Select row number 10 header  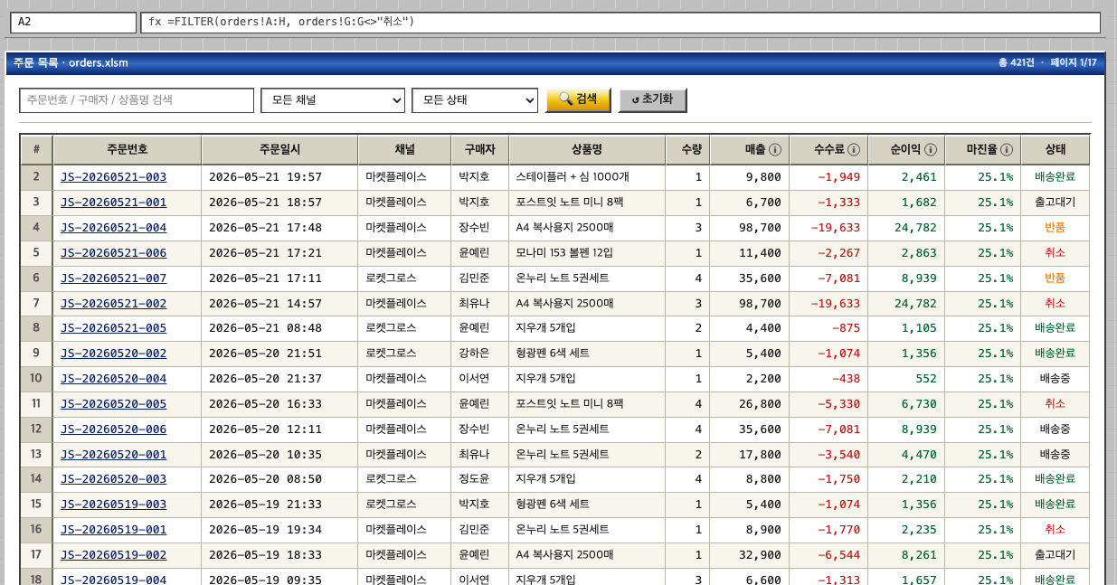36,379
